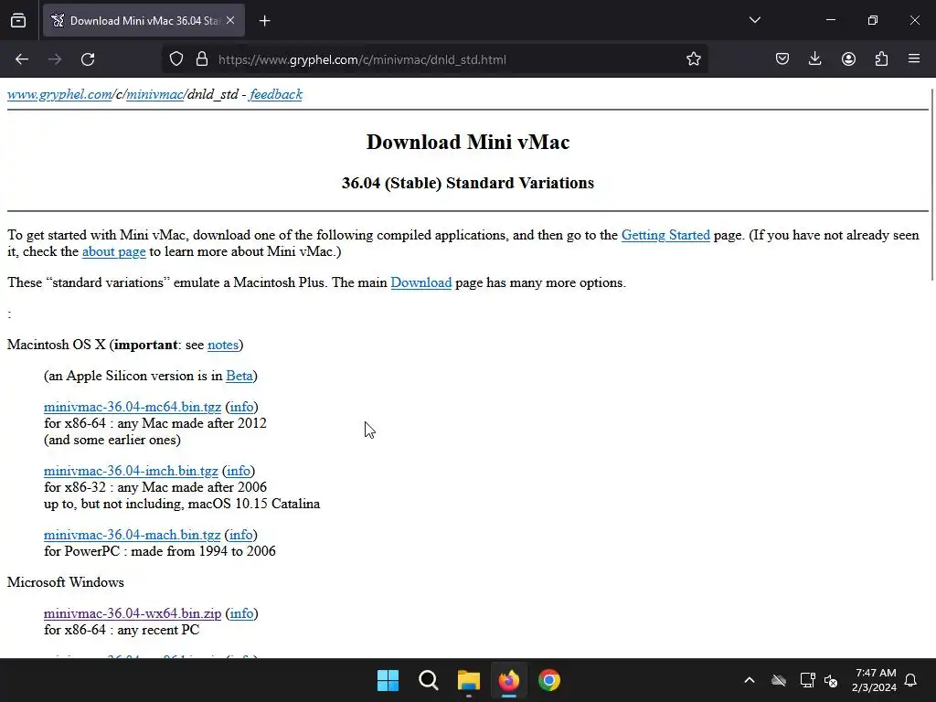Open the feedback link

[276, 94]
